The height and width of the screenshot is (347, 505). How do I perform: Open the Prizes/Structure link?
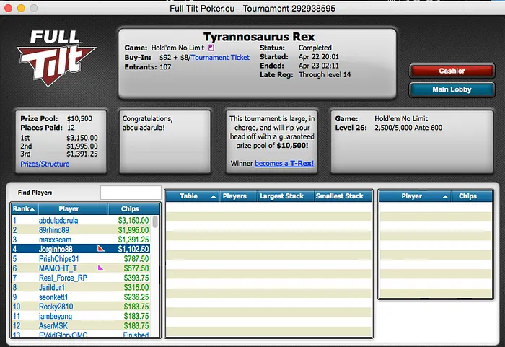coord(45,164)
